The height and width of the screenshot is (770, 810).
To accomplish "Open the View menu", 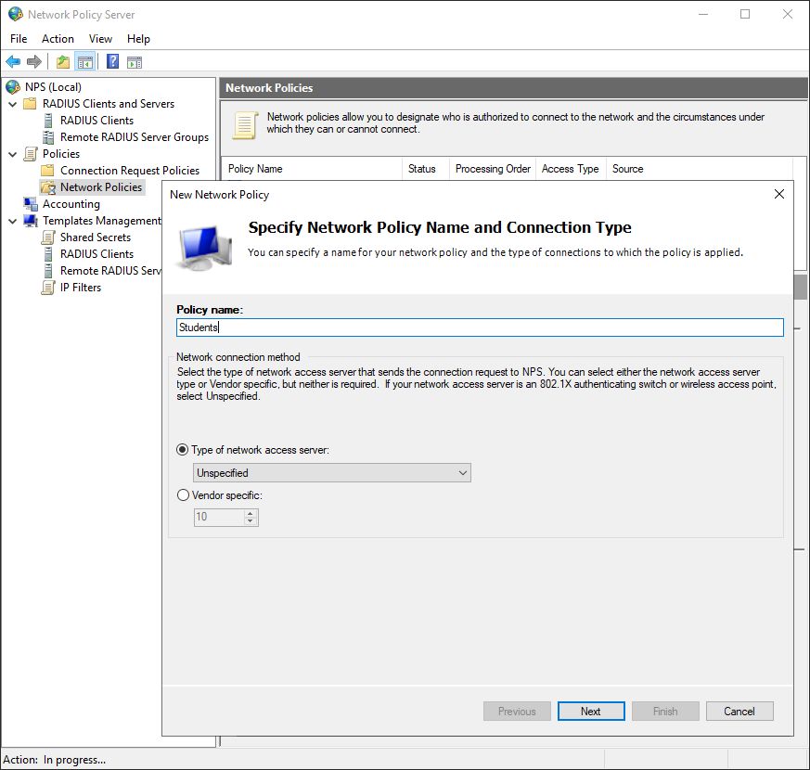I will [x=100, y=39].
